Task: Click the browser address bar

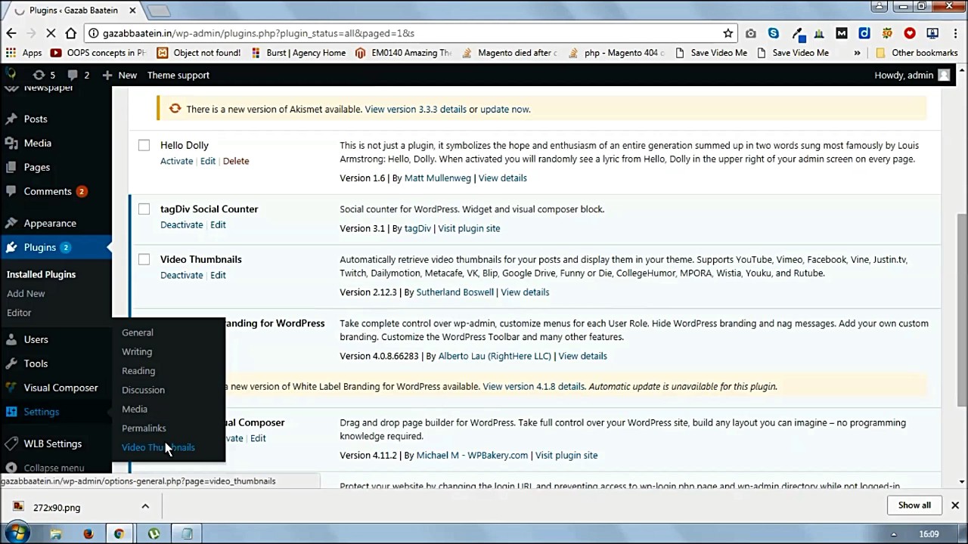Action: [408, 33]
